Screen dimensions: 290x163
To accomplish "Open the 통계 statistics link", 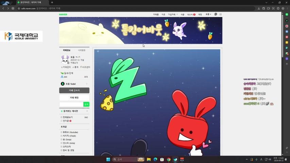I will 75,67.
